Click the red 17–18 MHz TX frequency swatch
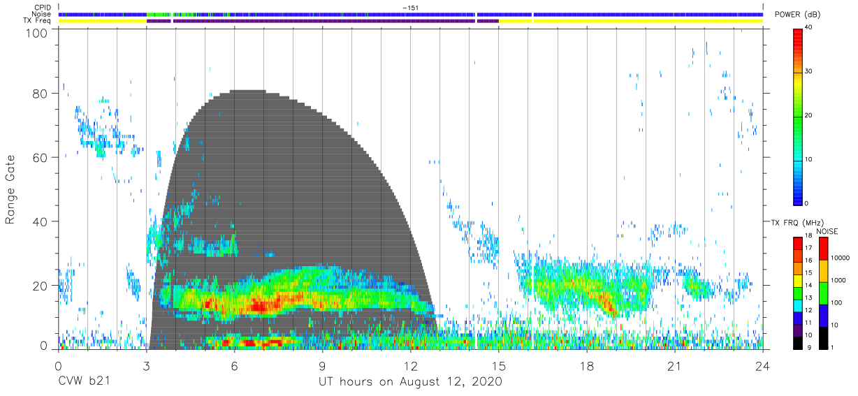The image size is (858, 396). [797, 243]
